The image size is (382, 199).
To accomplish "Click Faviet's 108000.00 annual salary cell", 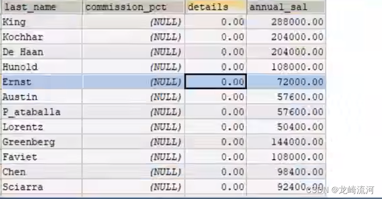I will (x=286, y=157).
